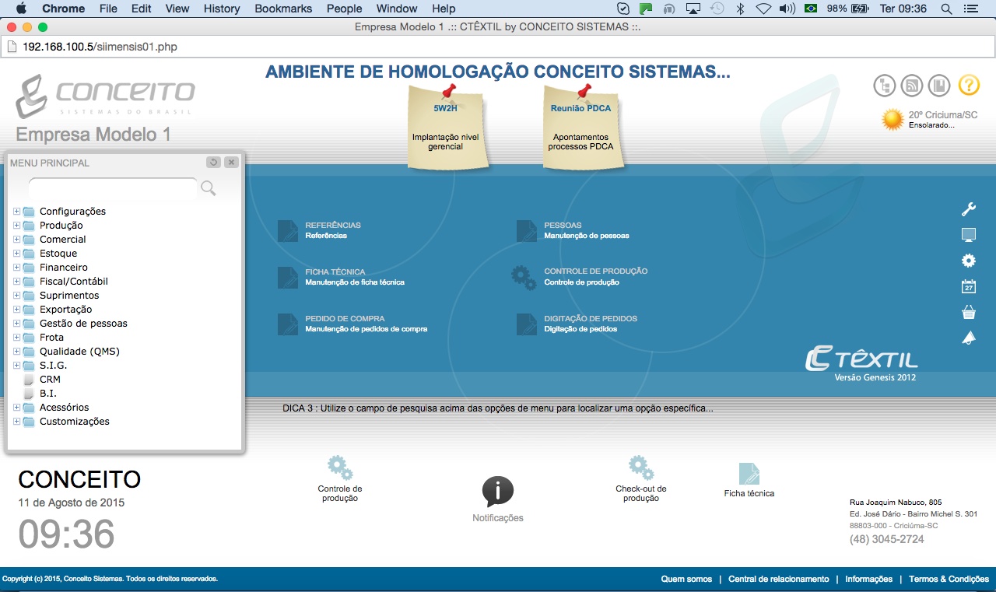Expand the Comercial folder

pyautogui.click(x=17, y=240)
